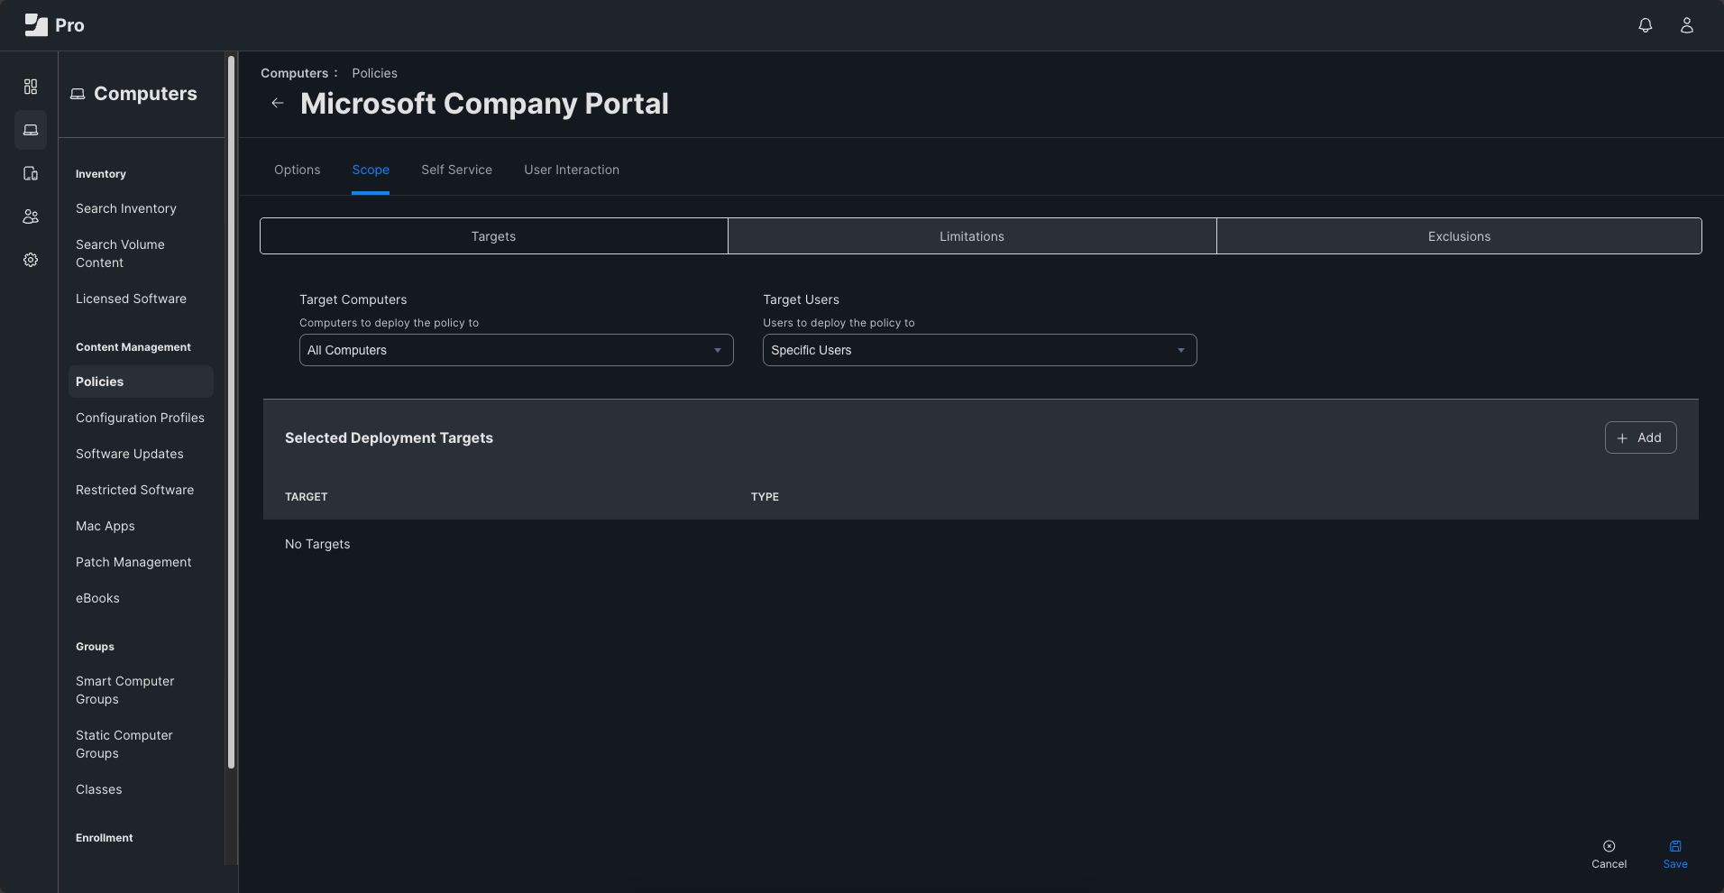Switch to the Options tab

pos(297,170)
